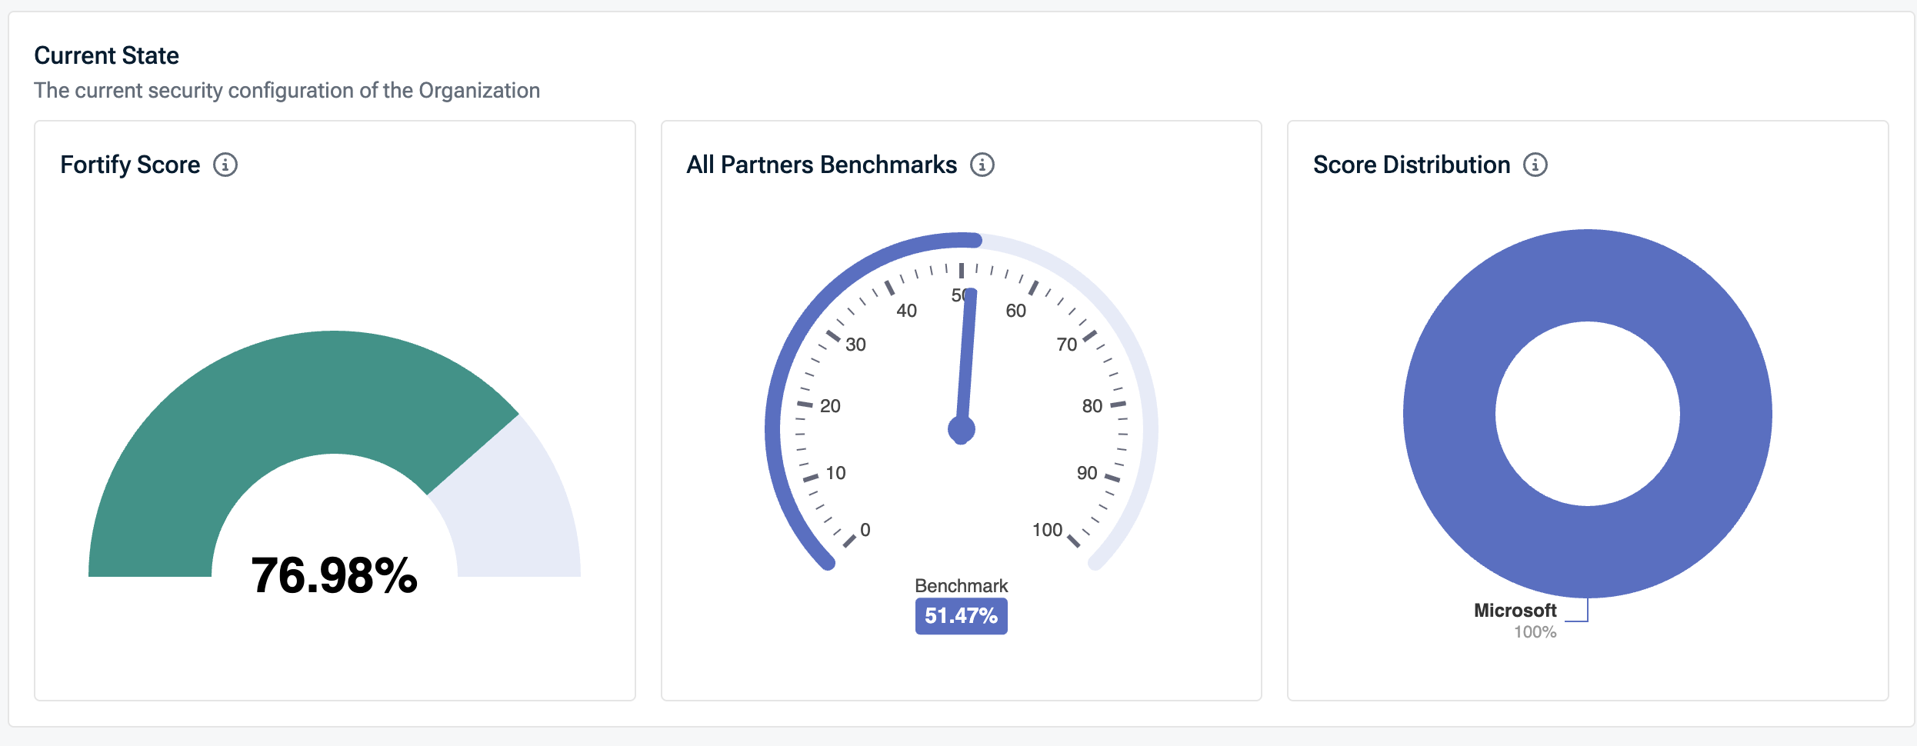Click the benchmark gauge needle

[966, 354]
